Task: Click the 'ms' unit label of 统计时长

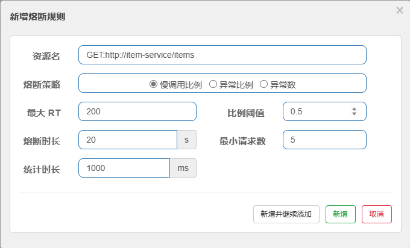Action: (183, 168)
